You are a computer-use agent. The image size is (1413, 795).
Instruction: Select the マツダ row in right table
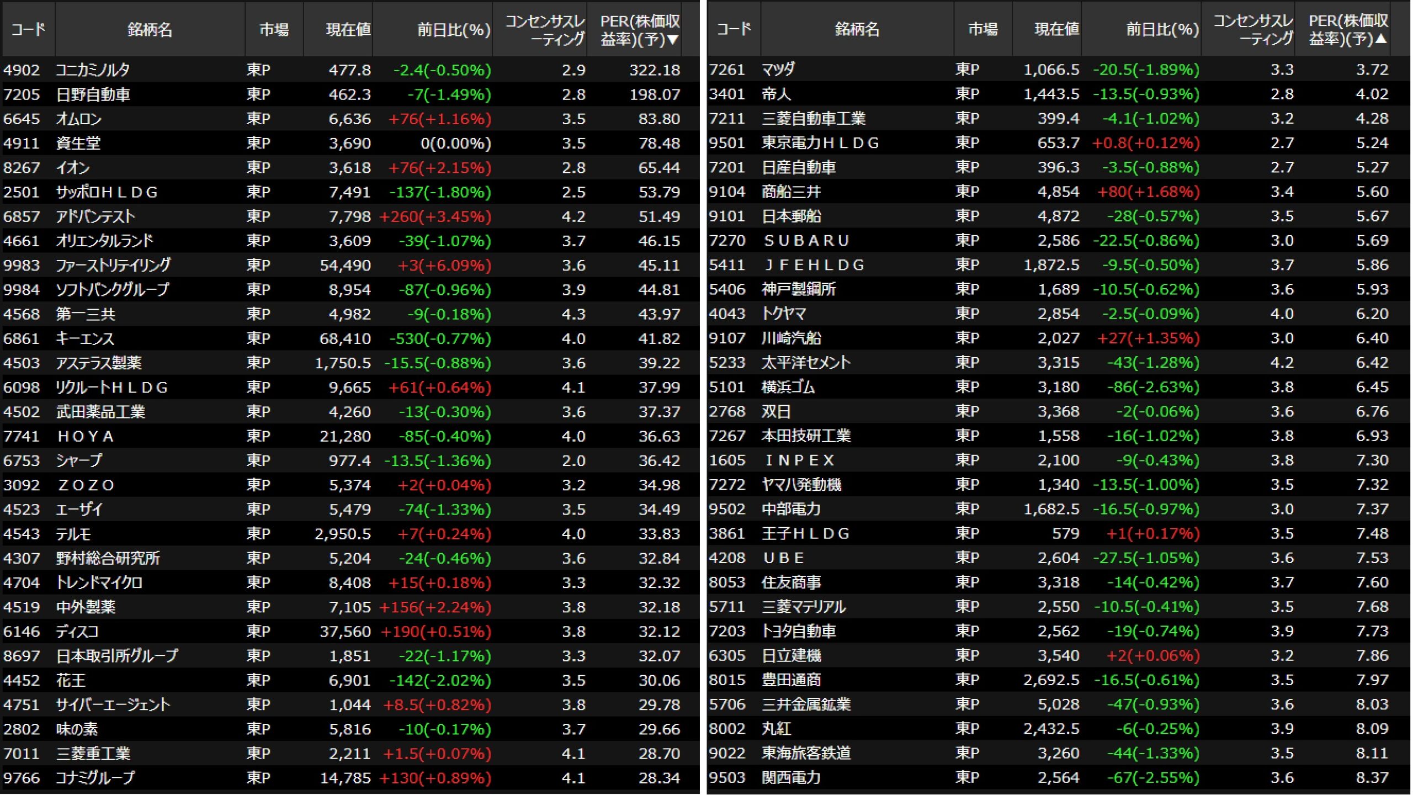(x=778, y=70)
